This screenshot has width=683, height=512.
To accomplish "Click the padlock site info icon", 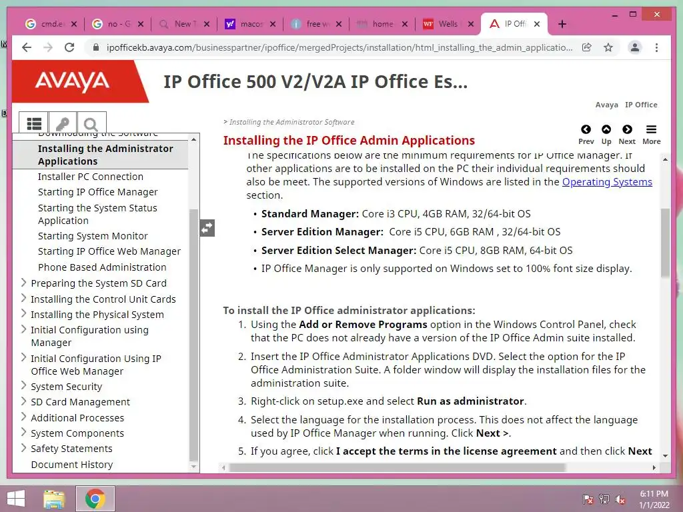I will click(96, 47).
